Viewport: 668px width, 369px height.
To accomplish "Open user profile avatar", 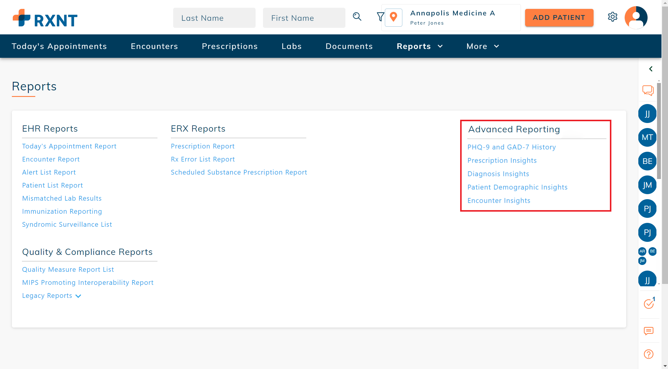I will [636, 17].
